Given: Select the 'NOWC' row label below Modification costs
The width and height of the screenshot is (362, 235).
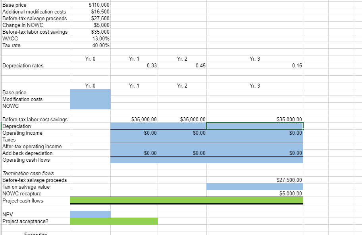Looking at the screenshot, I should (10, 106).
